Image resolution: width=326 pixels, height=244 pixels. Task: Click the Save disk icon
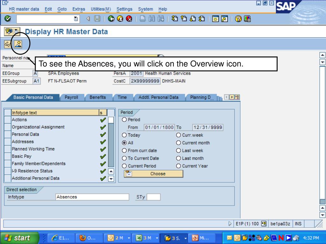coord(97,19)
